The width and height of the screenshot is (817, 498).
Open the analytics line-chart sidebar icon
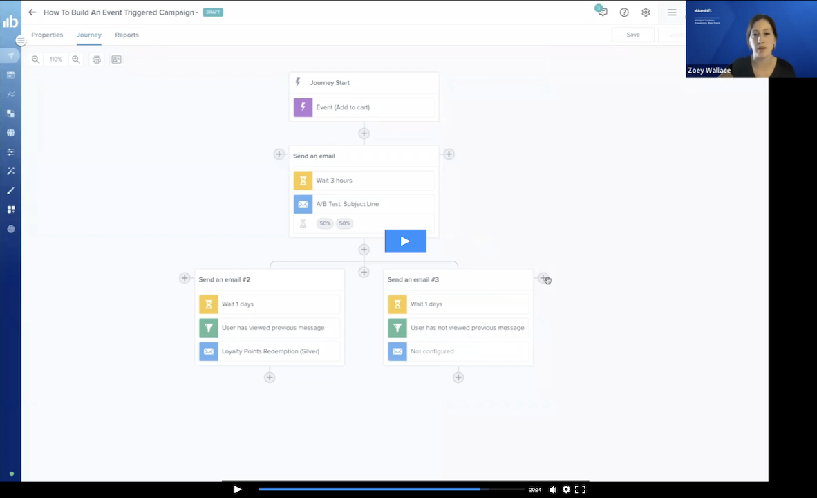coord(10,94)
